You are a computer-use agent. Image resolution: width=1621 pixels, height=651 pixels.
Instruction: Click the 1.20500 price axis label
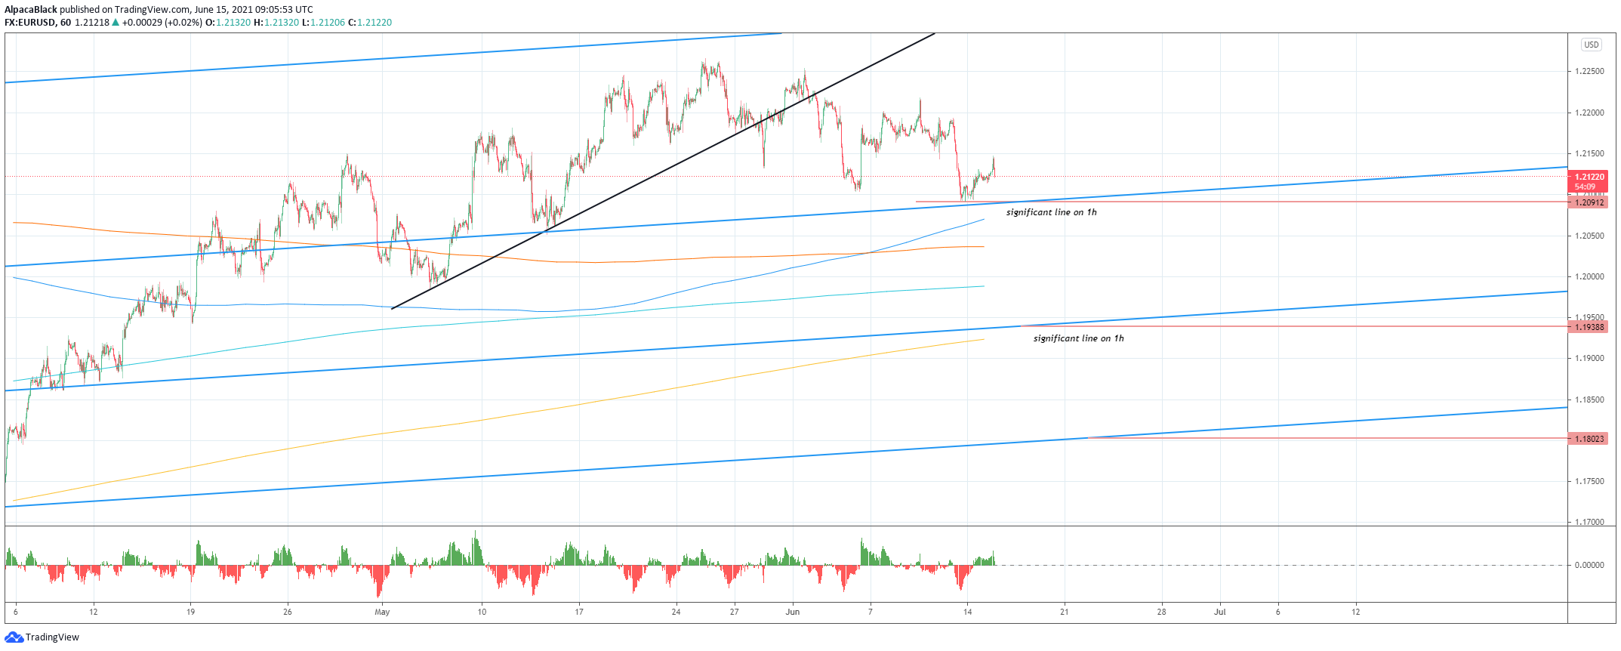(x=1589, y=236)
